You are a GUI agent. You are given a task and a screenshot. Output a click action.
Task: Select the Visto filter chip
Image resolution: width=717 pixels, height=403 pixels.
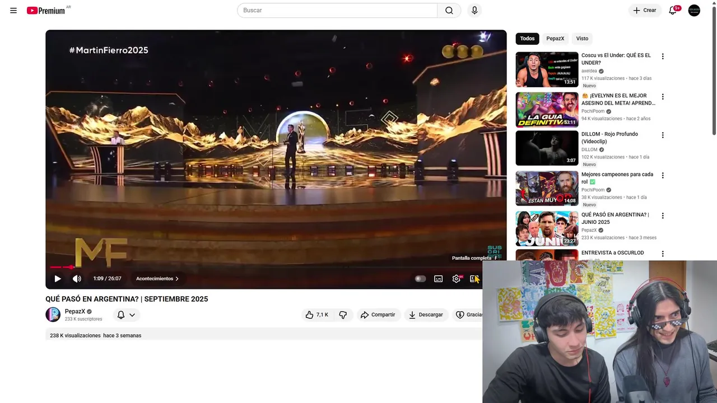pos(582,39)
